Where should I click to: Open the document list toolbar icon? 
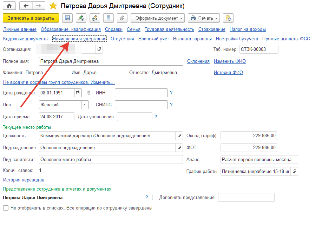click(x=109, y=18)
